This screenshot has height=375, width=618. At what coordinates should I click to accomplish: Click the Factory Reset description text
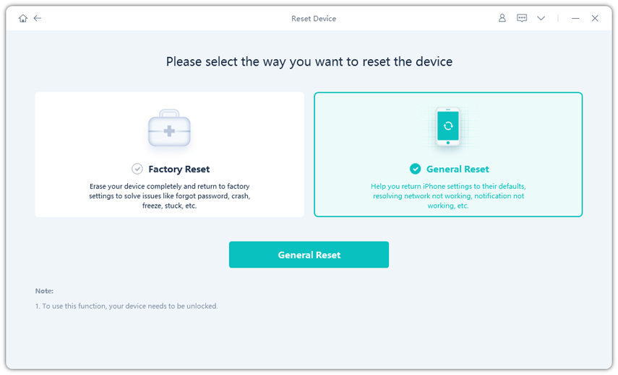(169, 195)
